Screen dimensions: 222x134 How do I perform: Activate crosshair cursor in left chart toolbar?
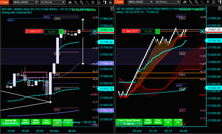(x=93, y=2)
